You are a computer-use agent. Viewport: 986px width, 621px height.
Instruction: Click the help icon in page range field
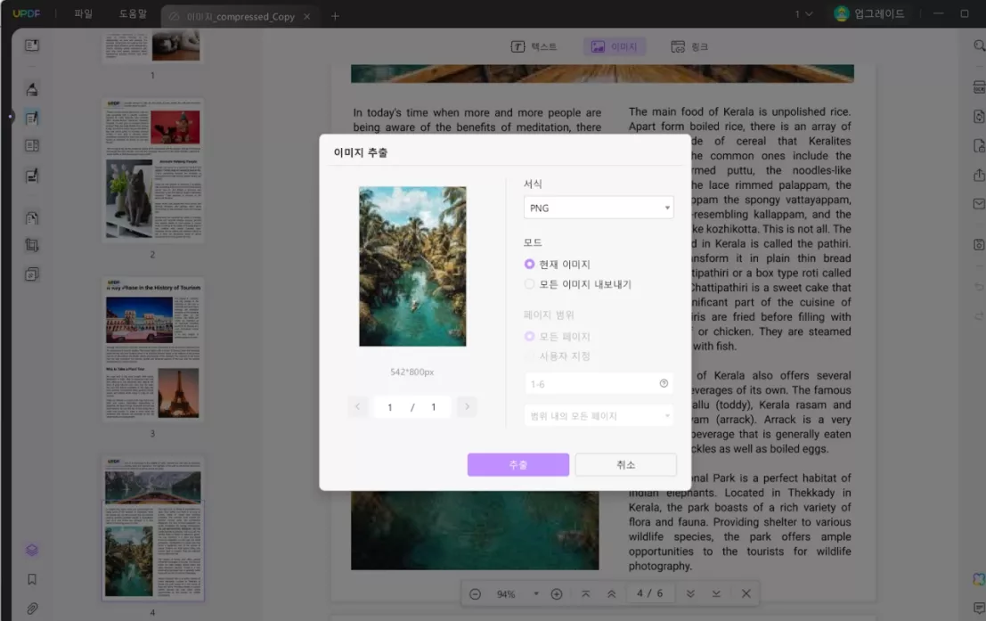click(664, 383)
